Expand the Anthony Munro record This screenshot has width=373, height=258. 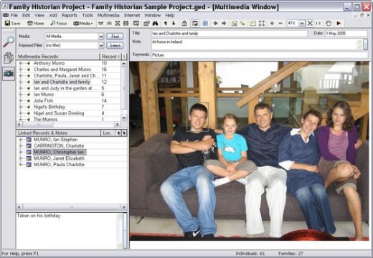pyautogui.click(x=21, y=63)
